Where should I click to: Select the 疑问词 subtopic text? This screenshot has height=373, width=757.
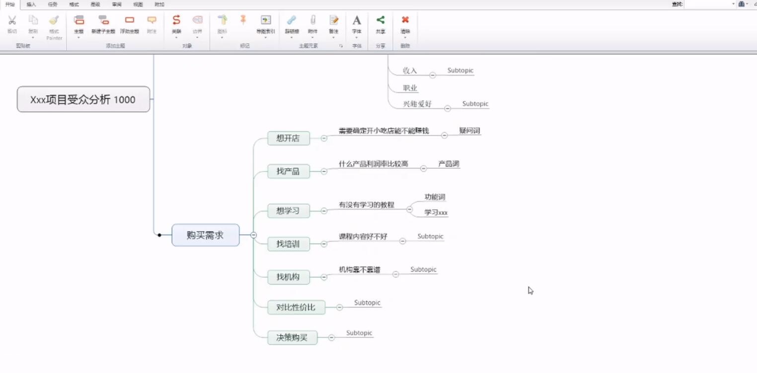[469, 131]
